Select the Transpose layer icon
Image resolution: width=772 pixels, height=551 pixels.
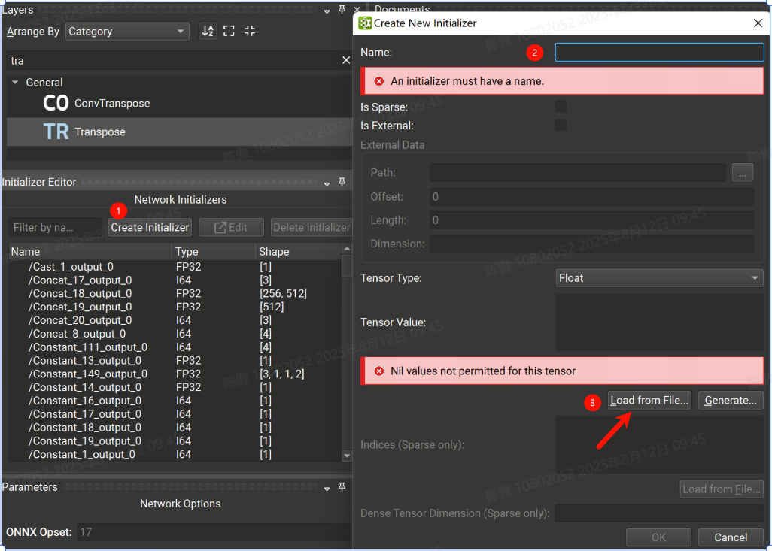(x=56, y=132)
